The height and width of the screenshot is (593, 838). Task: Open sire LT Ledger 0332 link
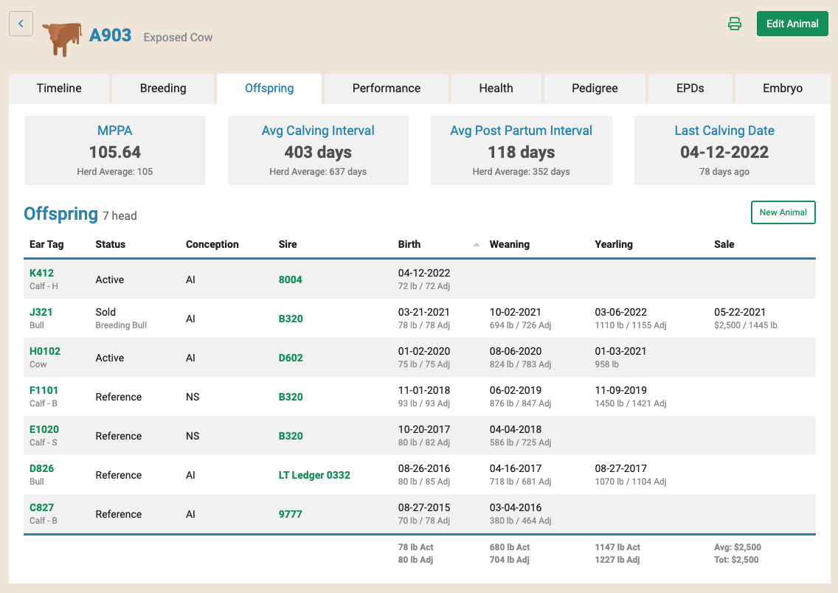[314, 475]
